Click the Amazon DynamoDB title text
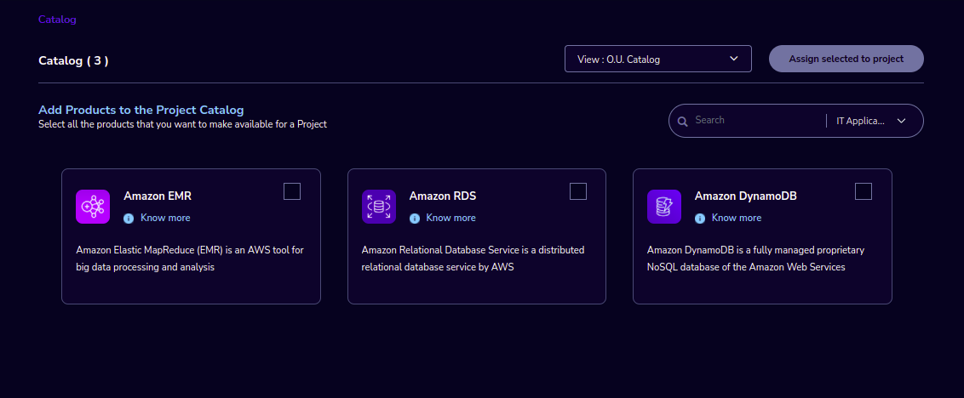Viewport: 964px width, 398px height. (x=746, y=196)
